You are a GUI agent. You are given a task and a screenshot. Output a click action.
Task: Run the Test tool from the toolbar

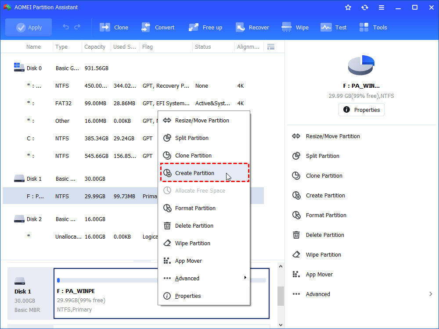coord(334,27)
